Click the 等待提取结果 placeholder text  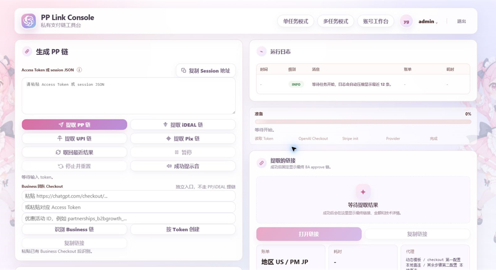(x=363, y=205)
